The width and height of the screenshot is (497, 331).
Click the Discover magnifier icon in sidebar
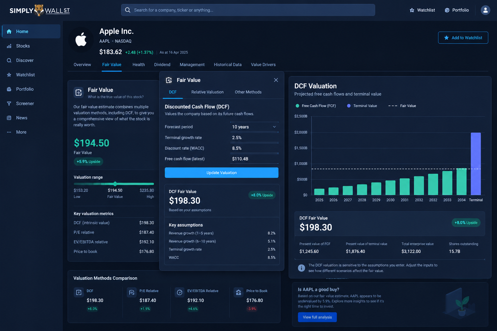pyautogui.click(x=9, y=60)
